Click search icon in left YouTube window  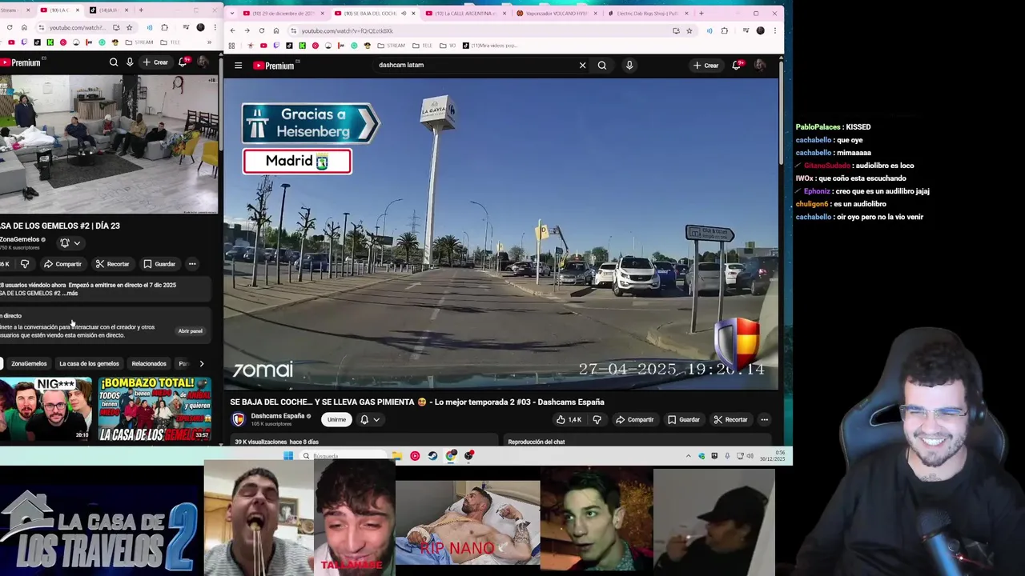pos(114,62)
